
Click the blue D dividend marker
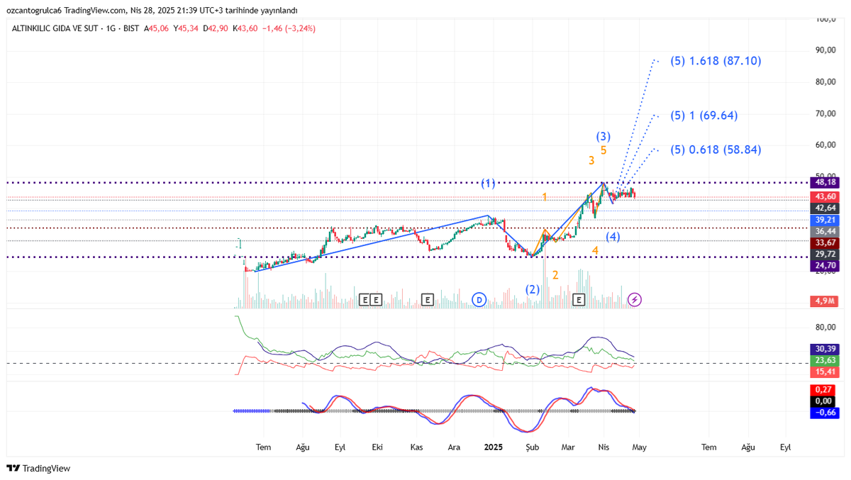pyautogui.click(x=479, y=300)
